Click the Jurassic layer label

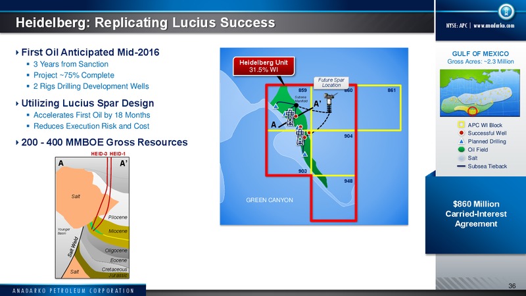pos(118,275)
